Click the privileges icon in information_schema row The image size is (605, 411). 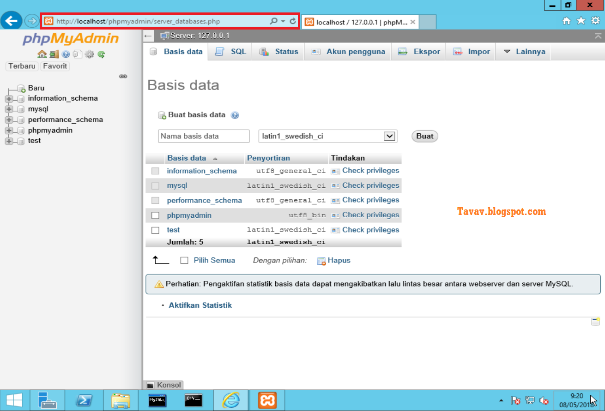click(x=335, y=171)
